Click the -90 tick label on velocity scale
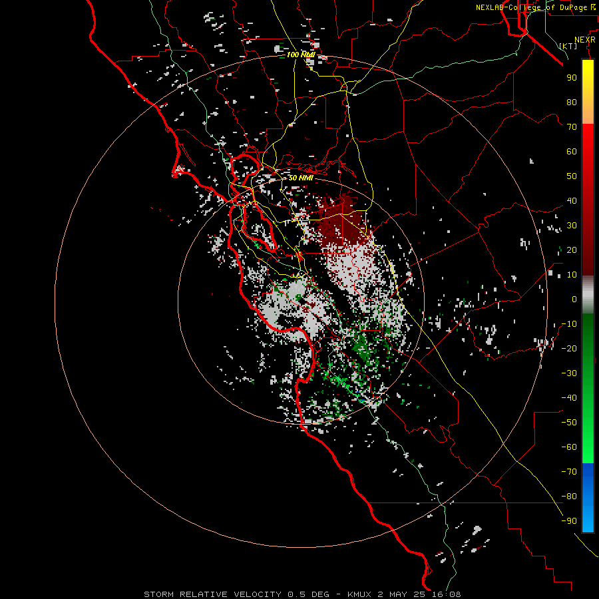The width and height of the screenshot is (599, 599). [569, 521]
